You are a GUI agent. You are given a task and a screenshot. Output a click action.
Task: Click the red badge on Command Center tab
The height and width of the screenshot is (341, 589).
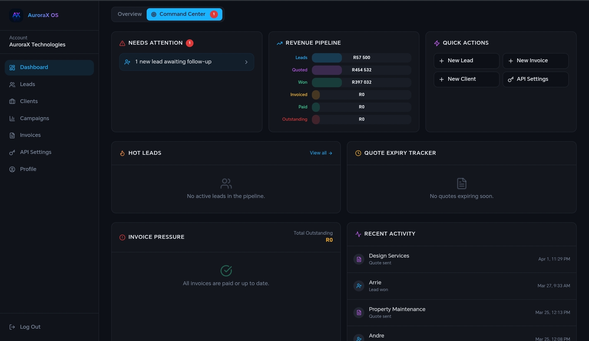pos(214,14)
